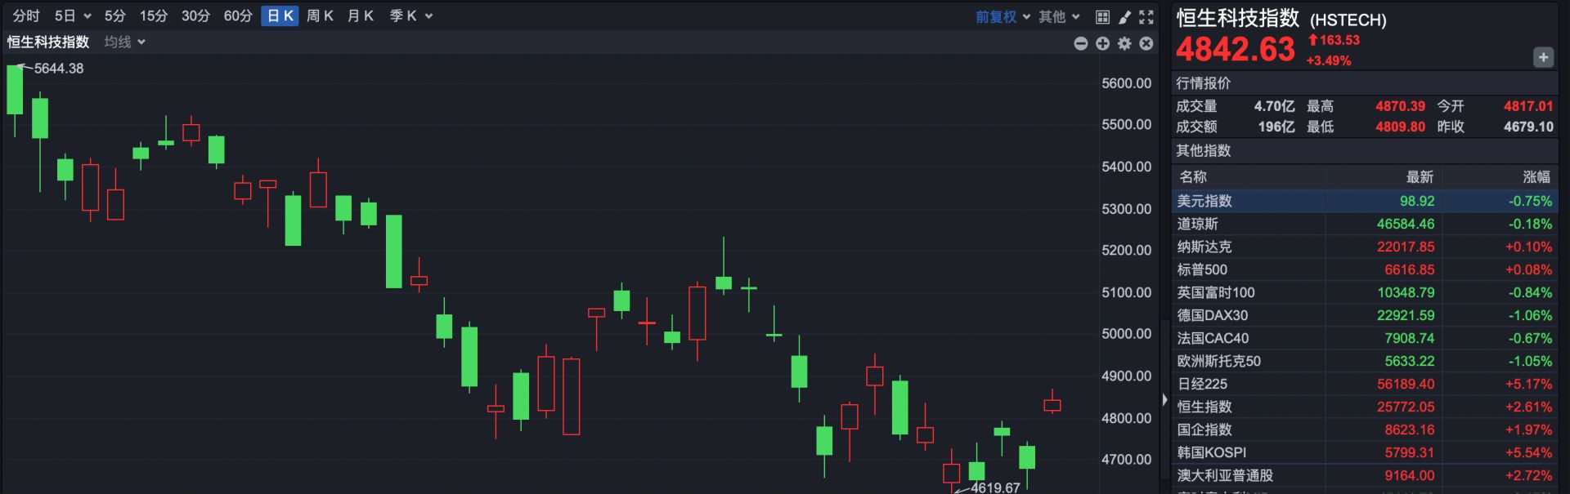Open the 前复权 adjustment dropdown
This screenshot has width=1570, height=494.
(x=1003, y=16)
